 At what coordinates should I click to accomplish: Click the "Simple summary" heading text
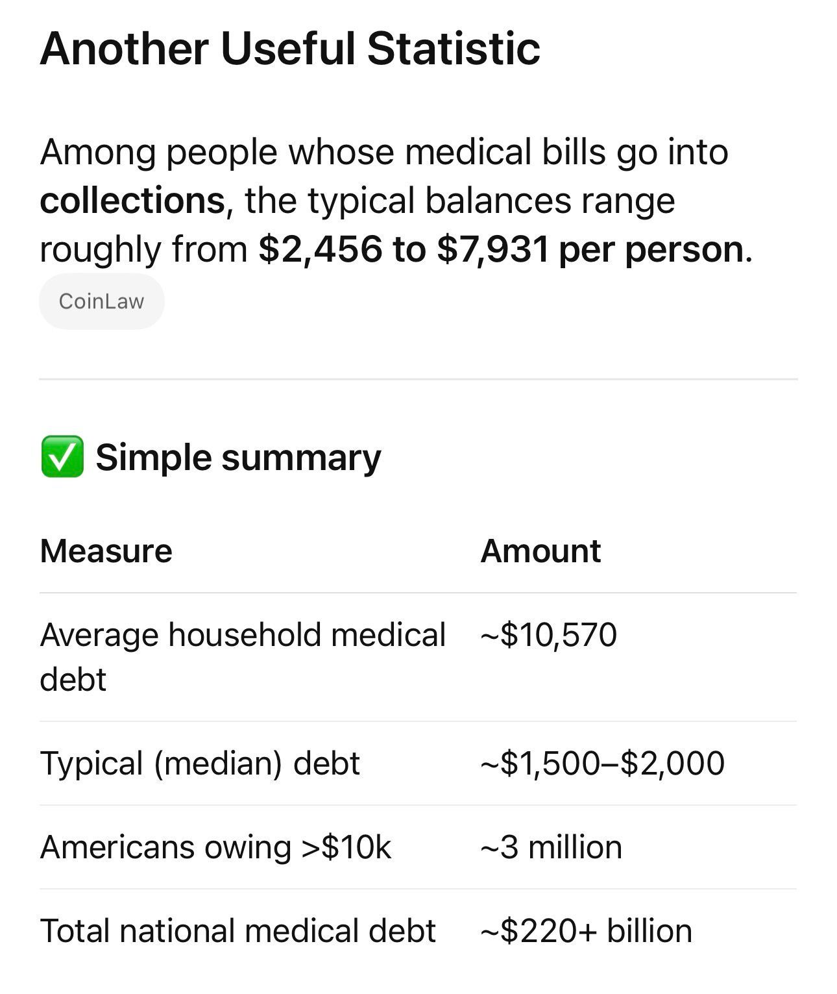(x=238, y=457)
